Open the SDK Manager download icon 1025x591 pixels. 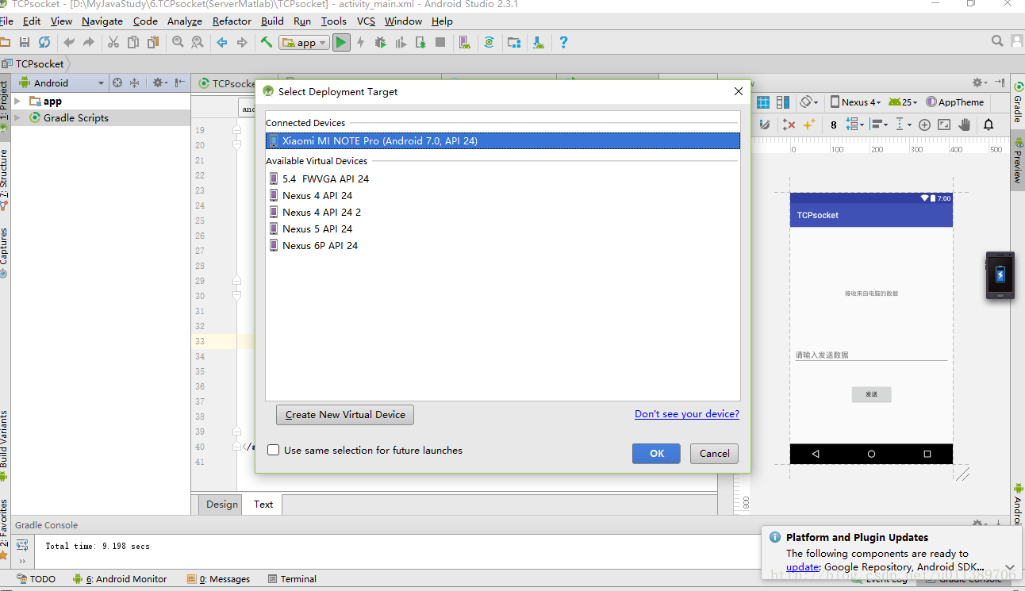(539, 42)
